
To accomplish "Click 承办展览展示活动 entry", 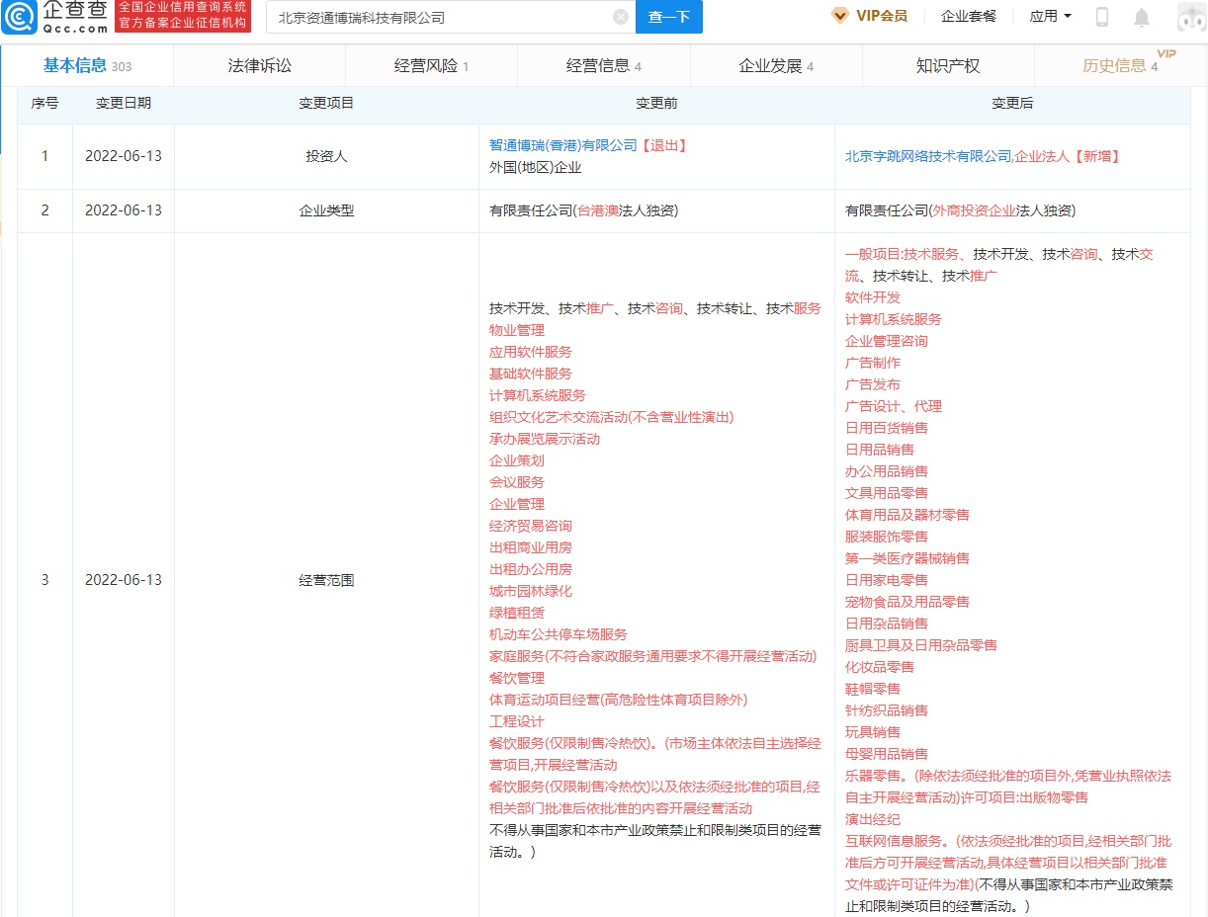I will (x=545, y=439).
